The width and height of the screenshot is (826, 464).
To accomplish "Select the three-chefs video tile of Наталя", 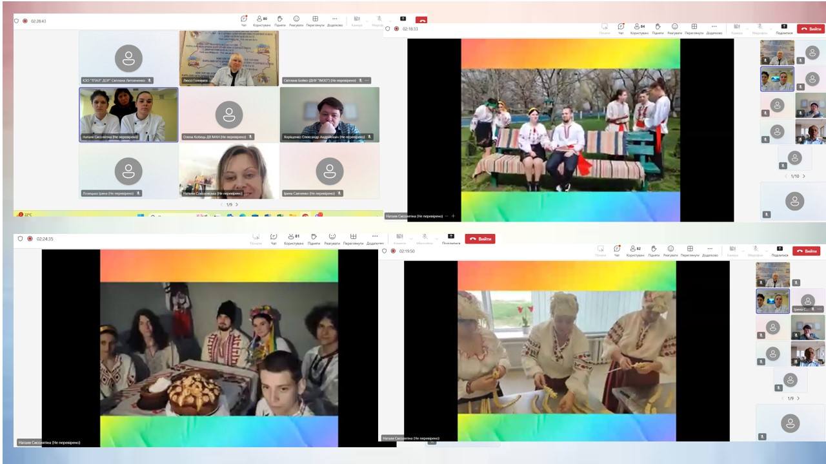I will pyautogui.click(x=128, y=114).
